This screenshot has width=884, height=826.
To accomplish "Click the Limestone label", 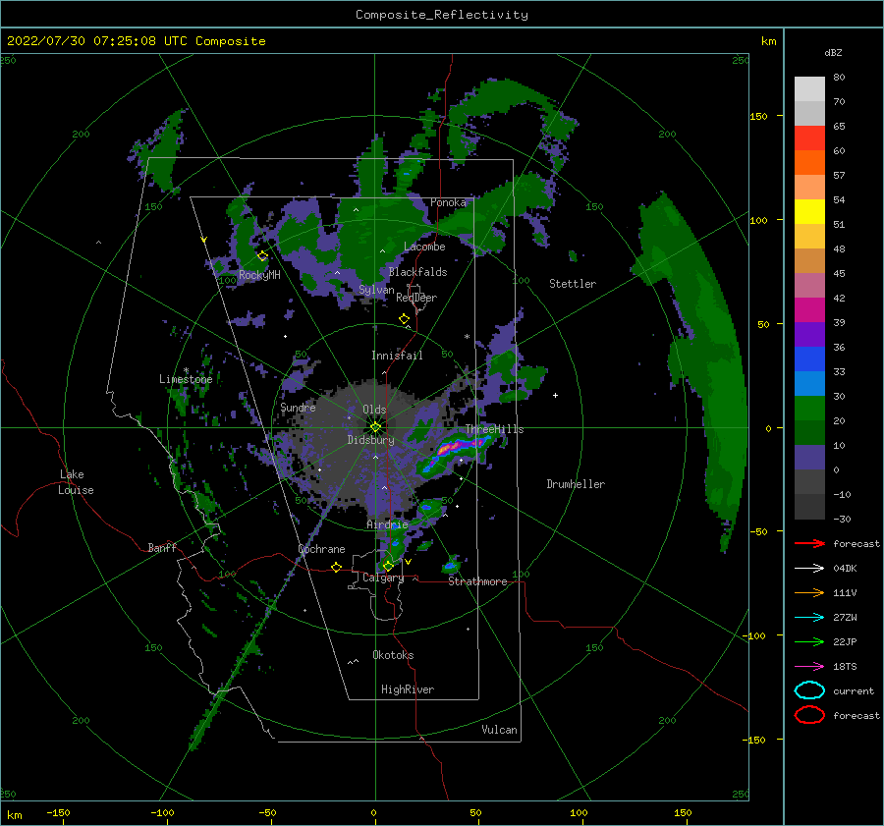I will (186, 379).
